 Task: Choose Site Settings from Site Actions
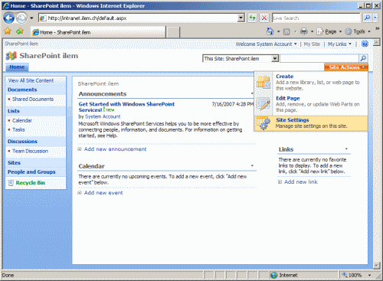click(311, 123)
